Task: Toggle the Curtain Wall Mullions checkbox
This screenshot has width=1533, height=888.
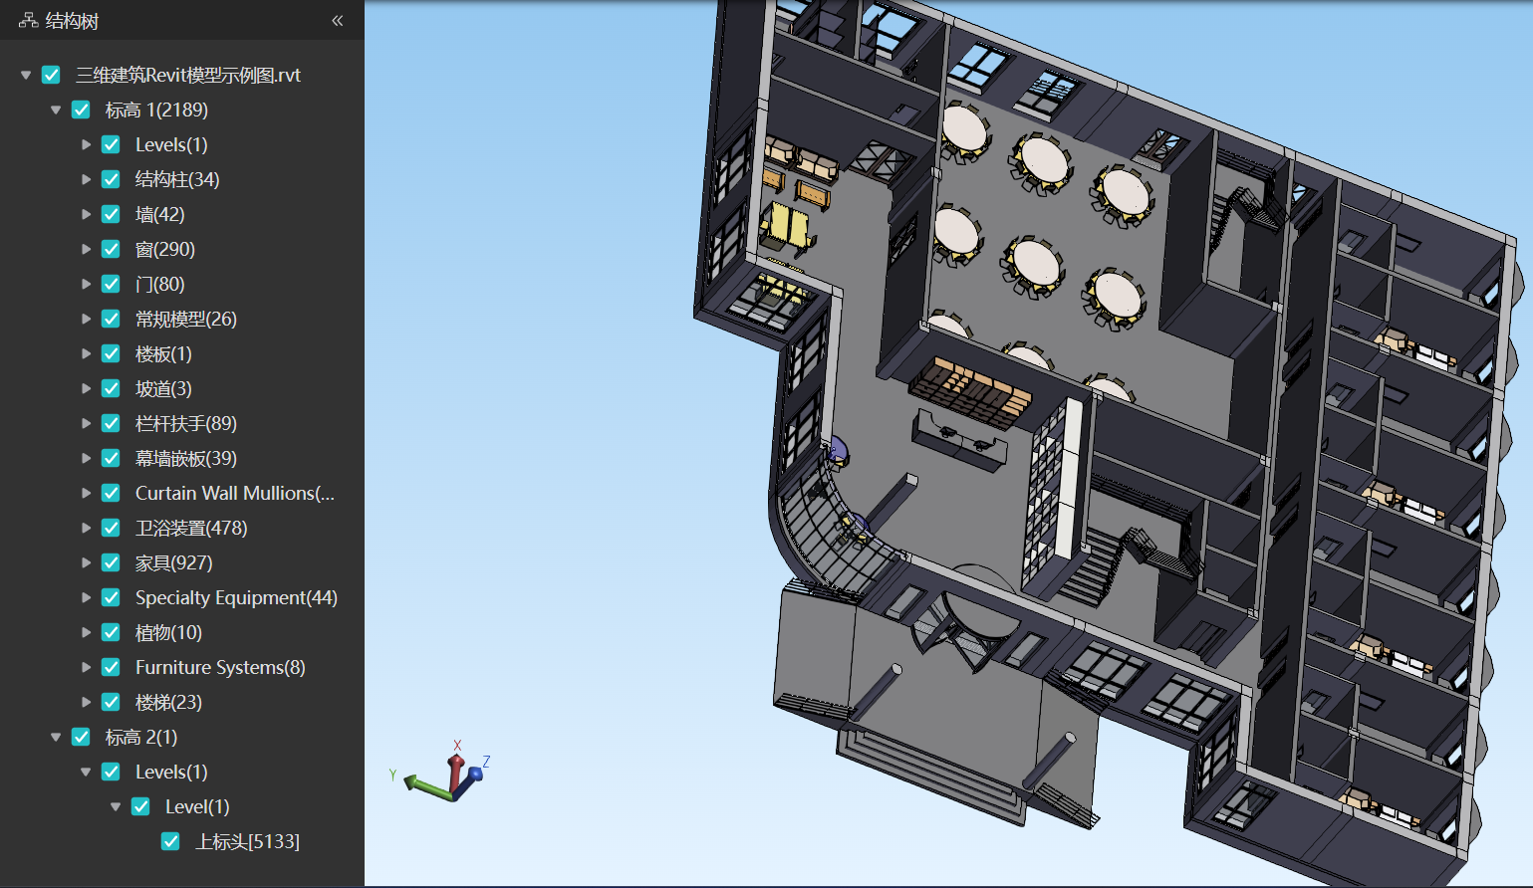Action: [x=111, y=493]
